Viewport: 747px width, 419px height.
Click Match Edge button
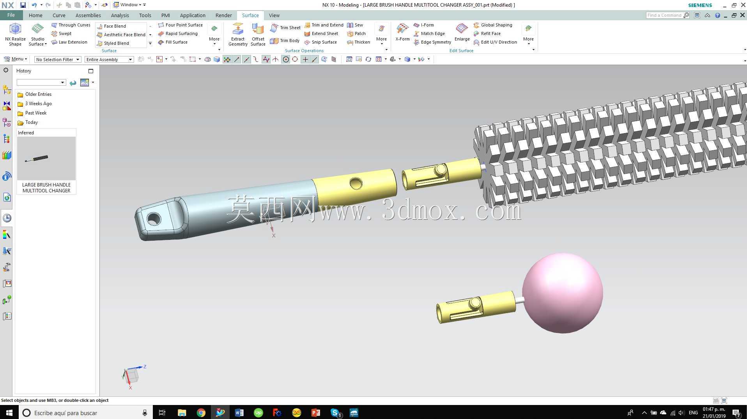tap(429, 33)
